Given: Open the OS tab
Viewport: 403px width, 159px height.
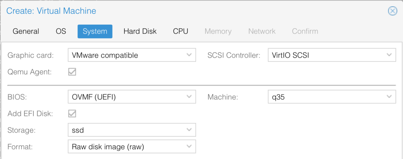Looking at the screenshot, I should coord(61,31).
